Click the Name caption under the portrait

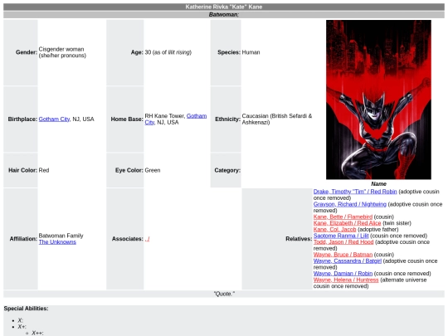(378, 184)
